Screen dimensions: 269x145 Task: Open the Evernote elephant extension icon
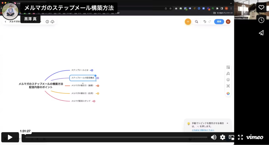pyautogui.click(x=213, y=8)
